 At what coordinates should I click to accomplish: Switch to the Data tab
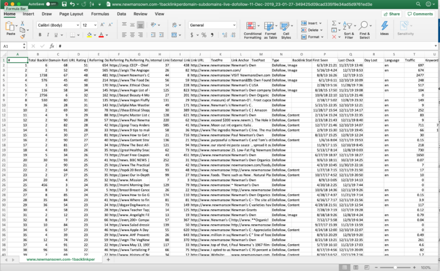pyautogui.click(x=121, y=14)
